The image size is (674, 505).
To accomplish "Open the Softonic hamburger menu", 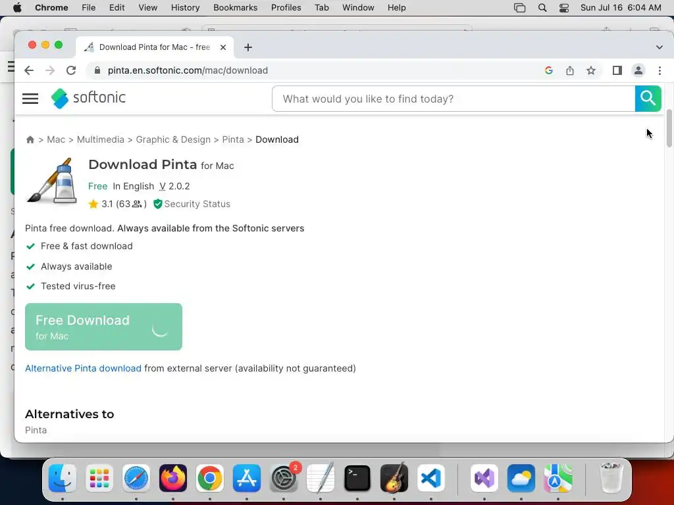I will pos(30,99).
